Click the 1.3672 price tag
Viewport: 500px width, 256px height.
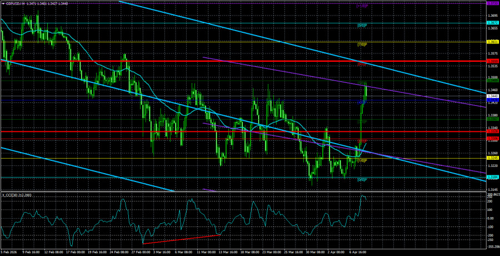(493, 23)
